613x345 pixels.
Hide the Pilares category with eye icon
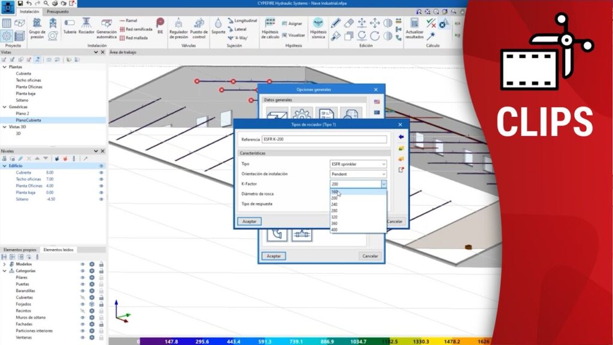(x=83, y=277)
